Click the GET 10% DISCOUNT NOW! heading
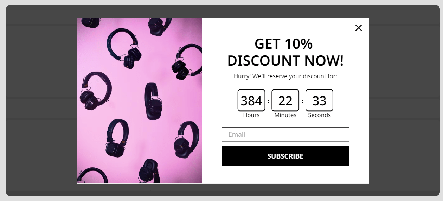Viewport: 443px width, 201px height. (285, 52)
